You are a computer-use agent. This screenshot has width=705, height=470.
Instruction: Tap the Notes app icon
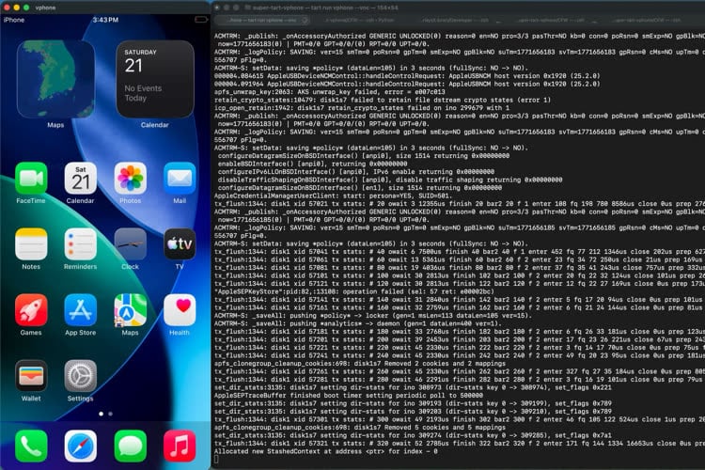pyautogui.click(x=31, y=243)
